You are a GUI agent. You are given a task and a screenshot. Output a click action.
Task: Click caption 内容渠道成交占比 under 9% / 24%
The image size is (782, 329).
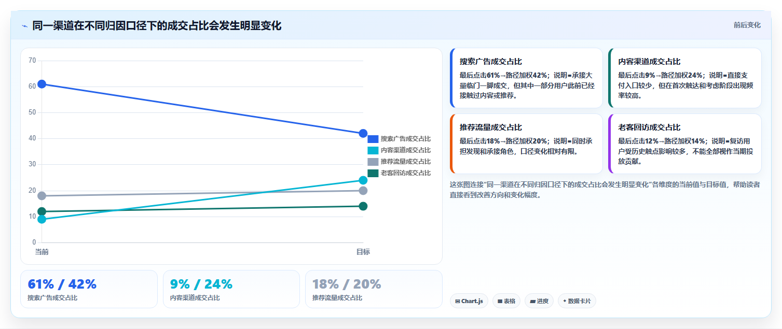point(195,298)
